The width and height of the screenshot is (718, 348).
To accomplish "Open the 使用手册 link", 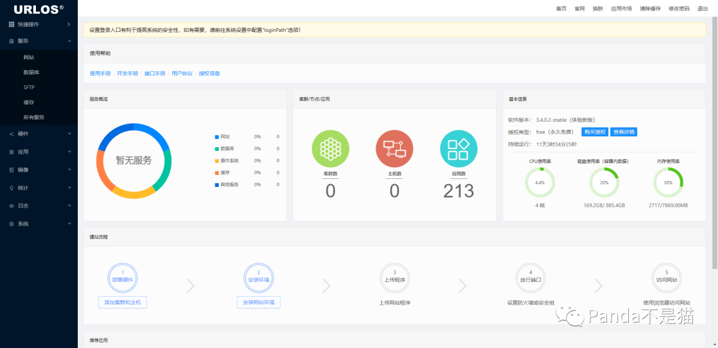I will pos(100,73).
